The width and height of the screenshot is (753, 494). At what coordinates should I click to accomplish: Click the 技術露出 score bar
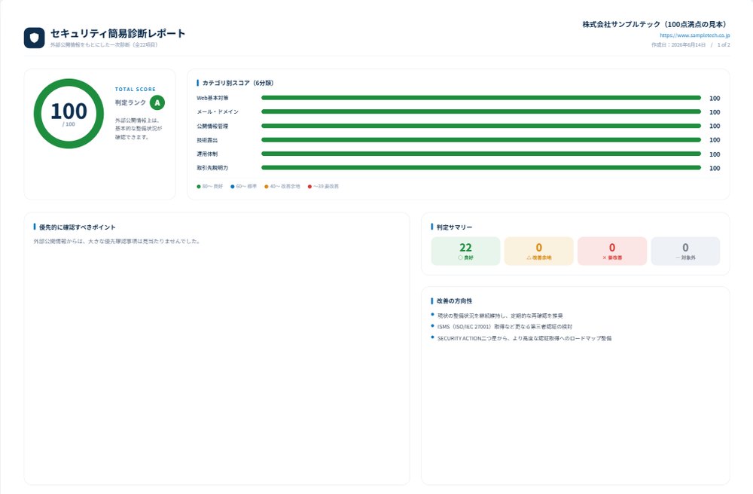481,140
